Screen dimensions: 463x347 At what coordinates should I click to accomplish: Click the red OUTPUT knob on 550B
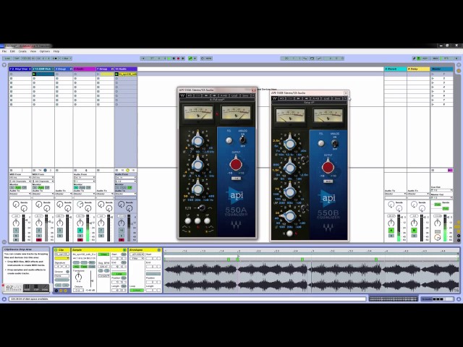pyautogui.click(x=328, y=167)
